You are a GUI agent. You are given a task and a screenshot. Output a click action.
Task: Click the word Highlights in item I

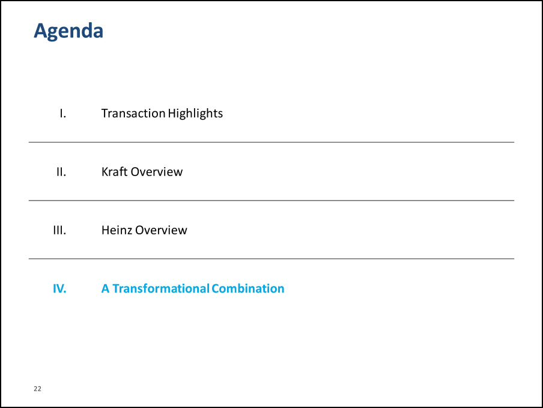(x=195, y=113)
